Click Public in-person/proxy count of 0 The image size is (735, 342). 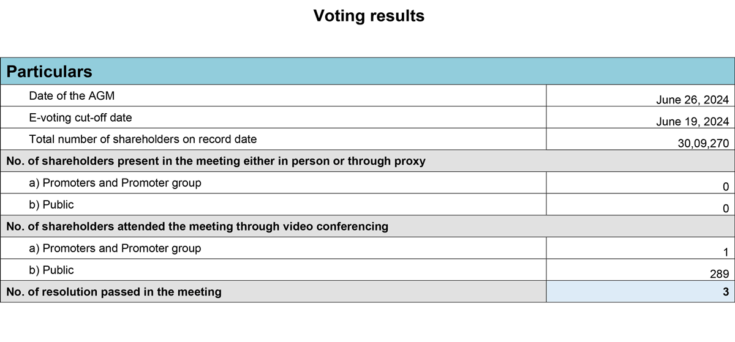(725, 209)
